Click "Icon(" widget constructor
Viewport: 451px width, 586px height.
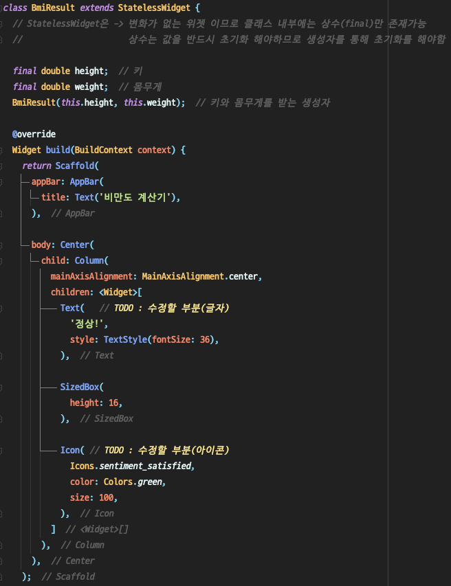tap(73, 450)
